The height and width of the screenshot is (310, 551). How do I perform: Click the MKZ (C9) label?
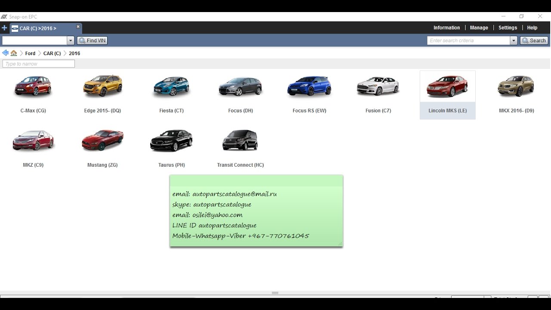tap(33, 165)
